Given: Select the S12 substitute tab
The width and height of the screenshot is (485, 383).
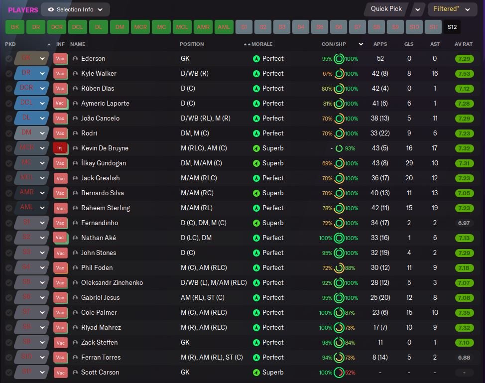Looking at the screenshot, I should (x=452, y=27).
